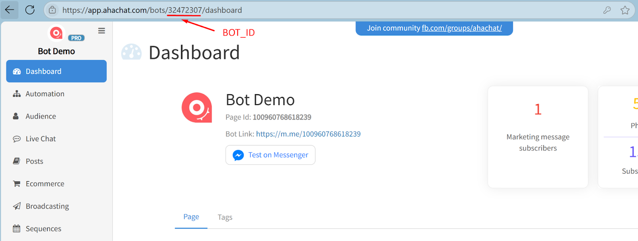Click the site info lock icon
The width and height of the screenshot is (638, 241).
(x=52, y=10)
